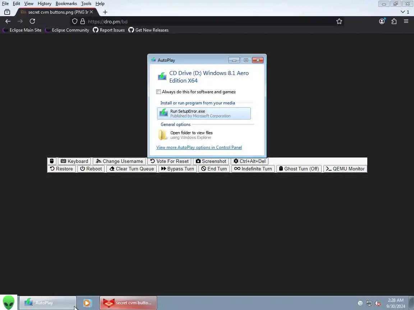
Task: Open the Edit menu
Action: point(17,4)
